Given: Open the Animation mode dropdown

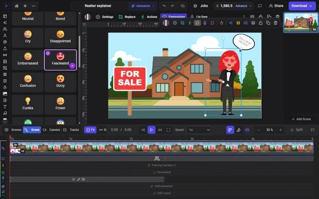Looking at the screenshot, I should [143, 6].
